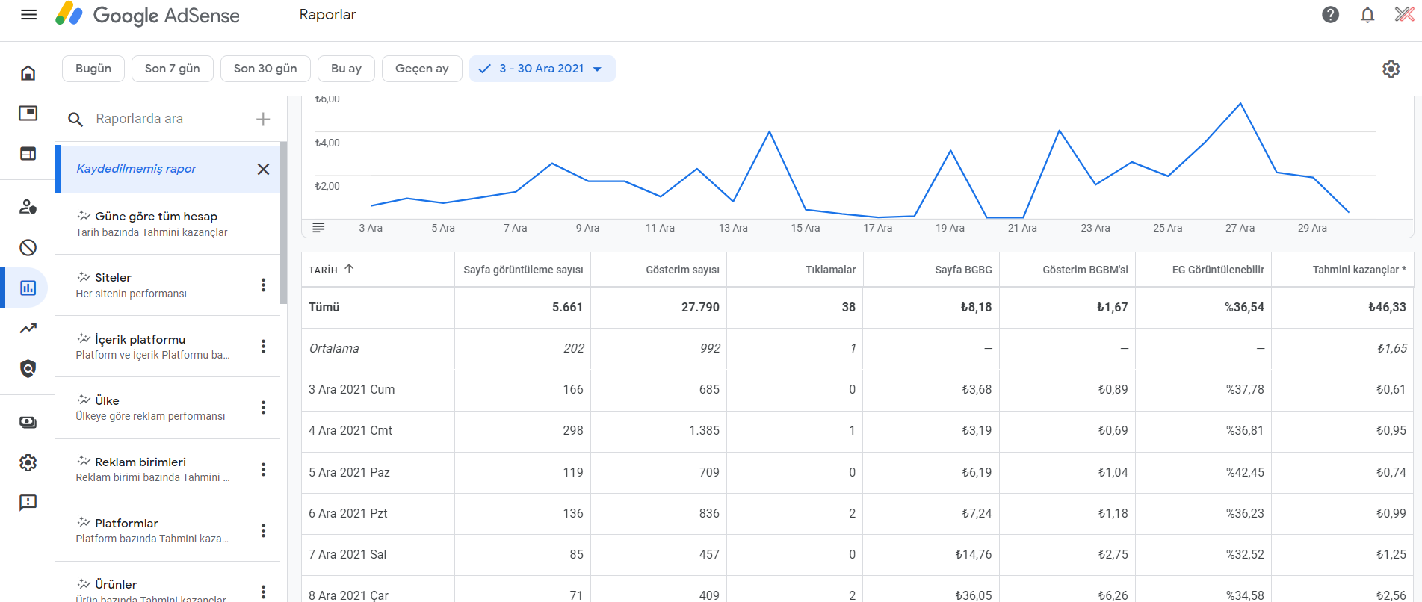Open the notifications bell
1422x602 pixels.
[x=1367, y=15]
